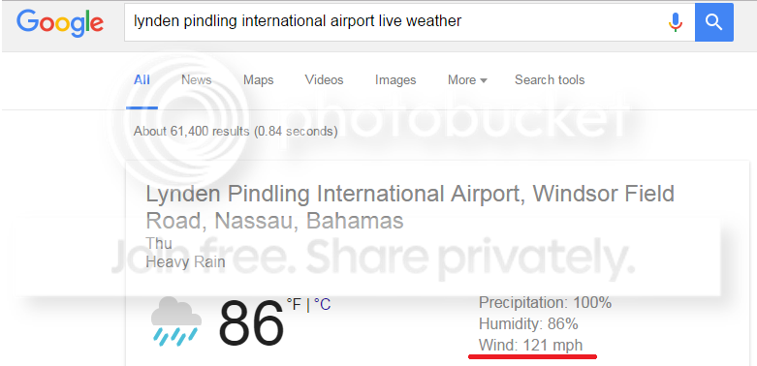Select the All results tab
The height and width of the screenshot is (366, 757).
(x=142, y=80)
